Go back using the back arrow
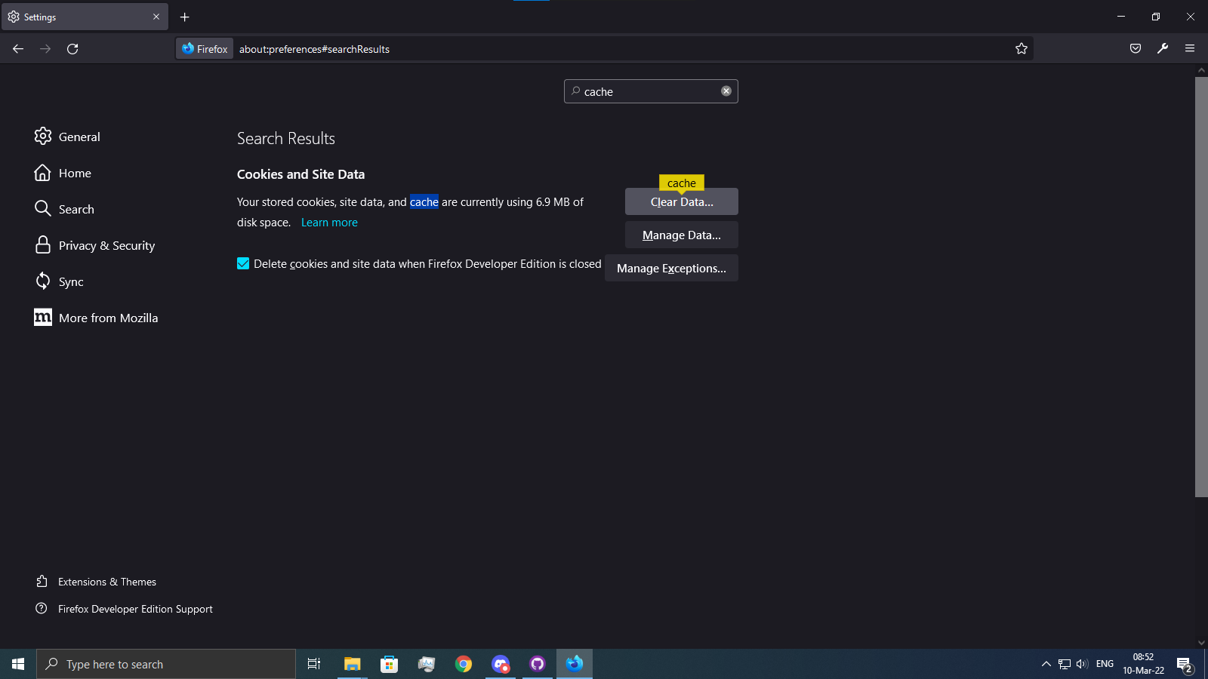 pyautogui.click(x=18, y=49)
